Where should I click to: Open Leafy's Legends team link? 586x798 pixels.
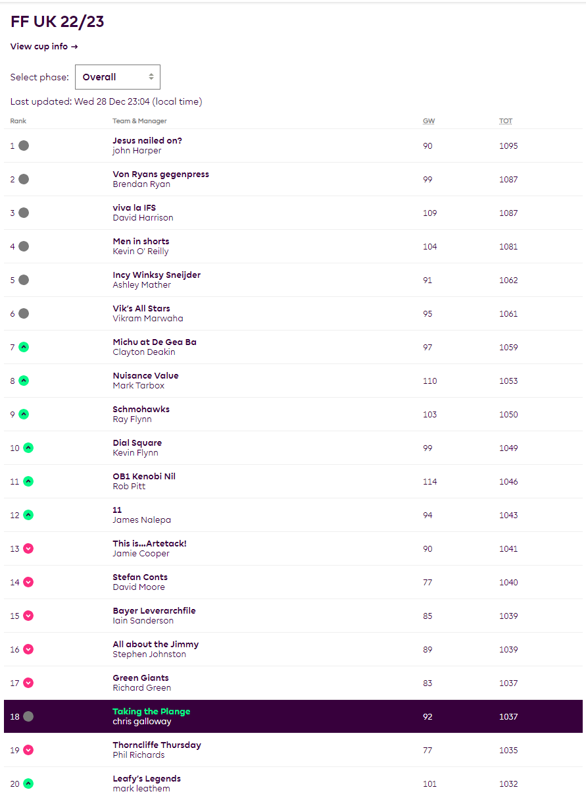click(147, 778)
